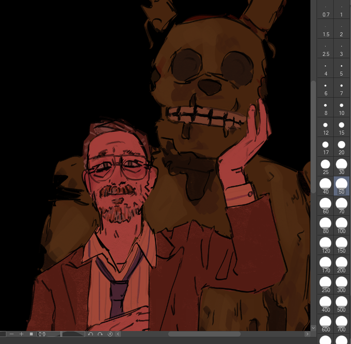Zoom in canvas with plus button
This screenshot has width=351, height=344.
(x=21, y=334)
